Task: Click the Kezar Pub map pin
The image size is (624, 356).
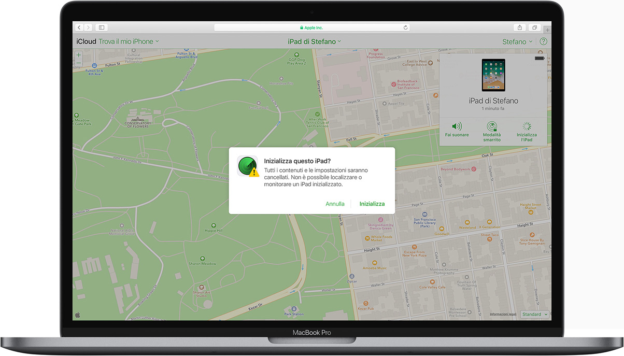Action: 365,303
